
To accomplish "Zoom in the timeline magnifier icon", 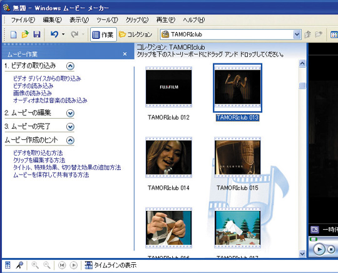I will point(35,265).
